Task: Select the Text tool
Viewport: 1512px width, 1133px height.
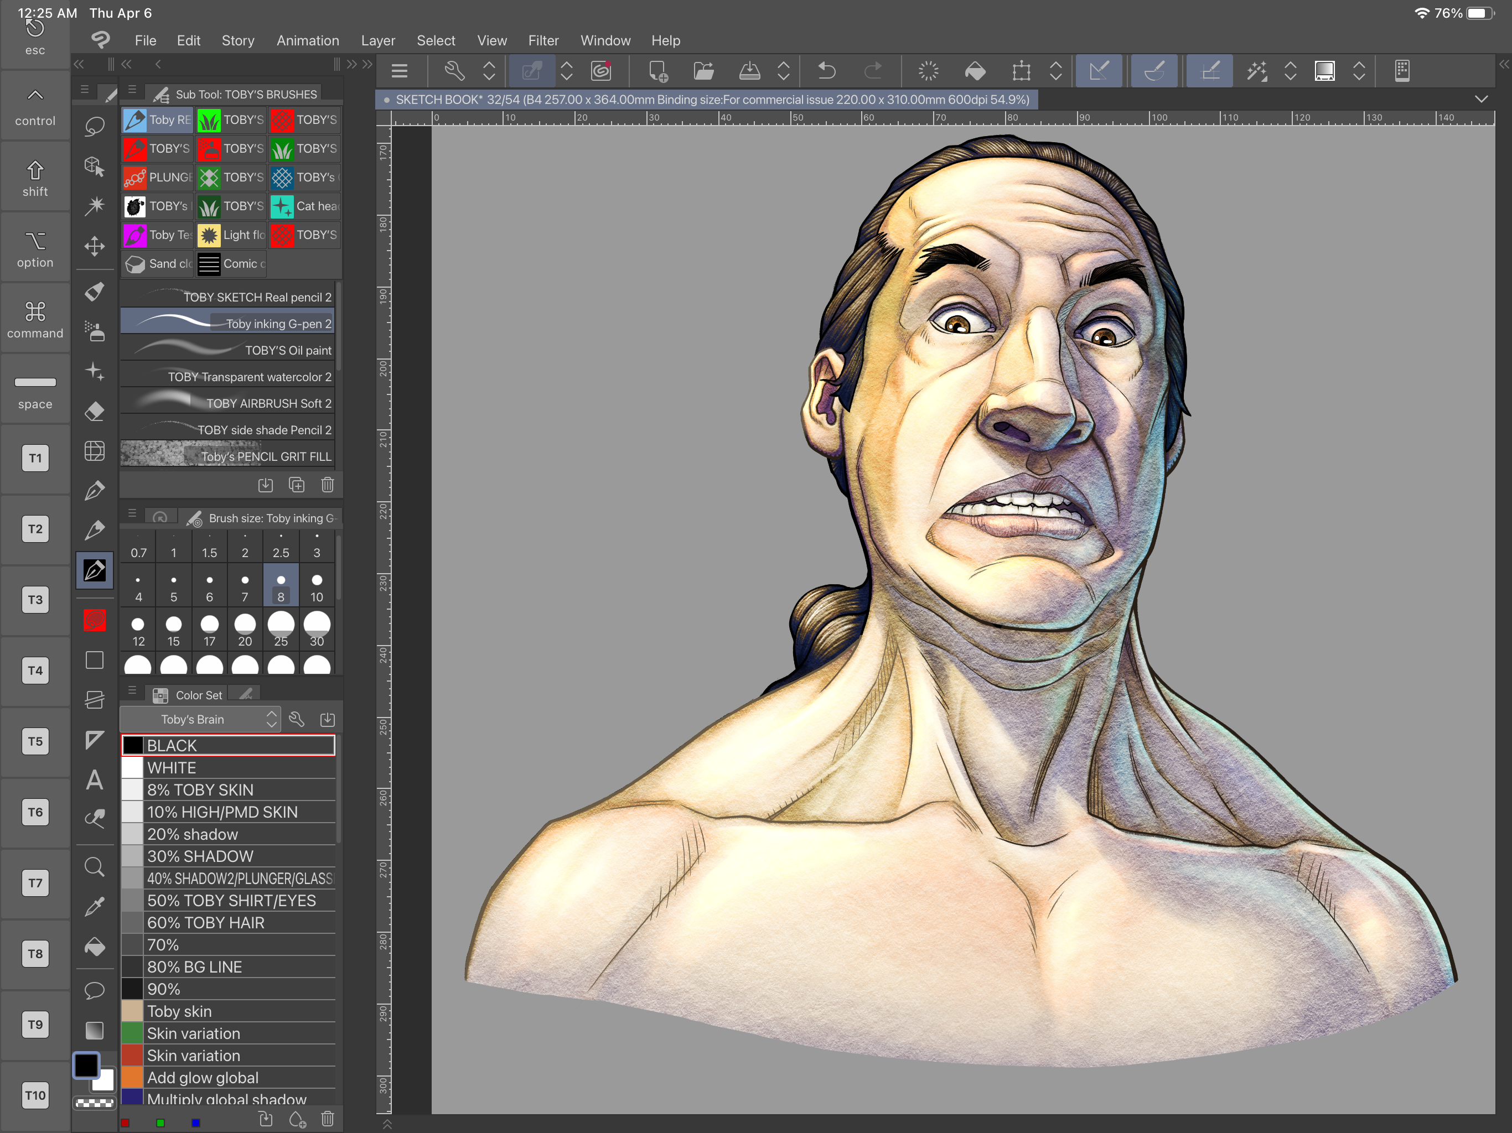Action: click(x=94, y=779)
